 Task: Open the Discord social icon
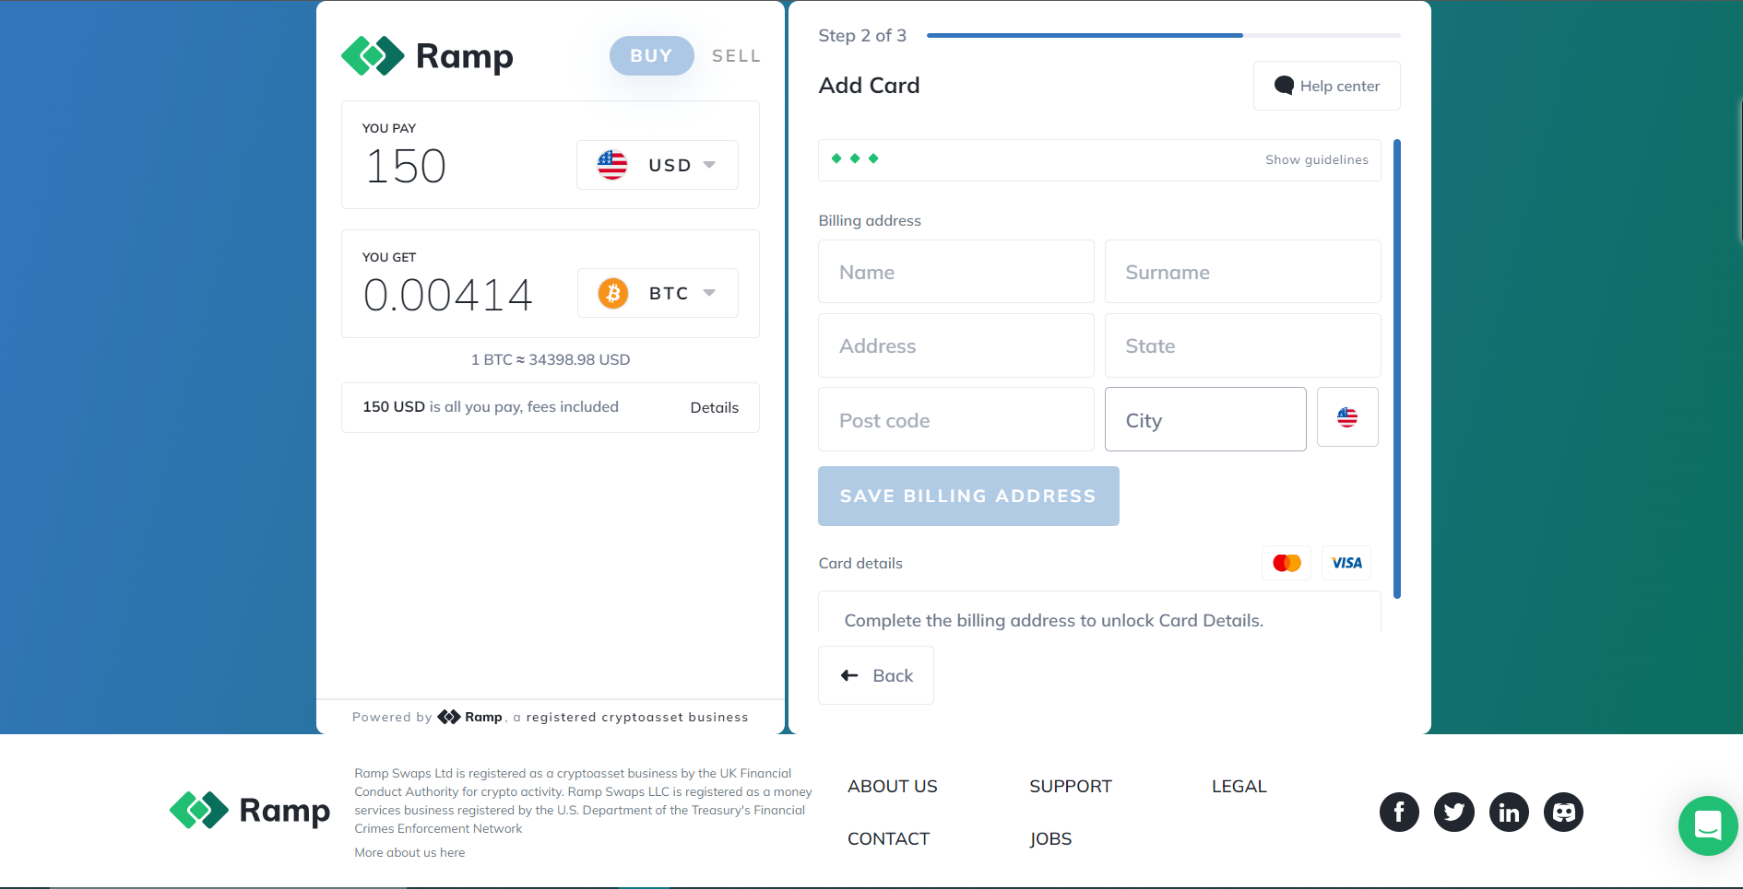tap(1564, 812)
